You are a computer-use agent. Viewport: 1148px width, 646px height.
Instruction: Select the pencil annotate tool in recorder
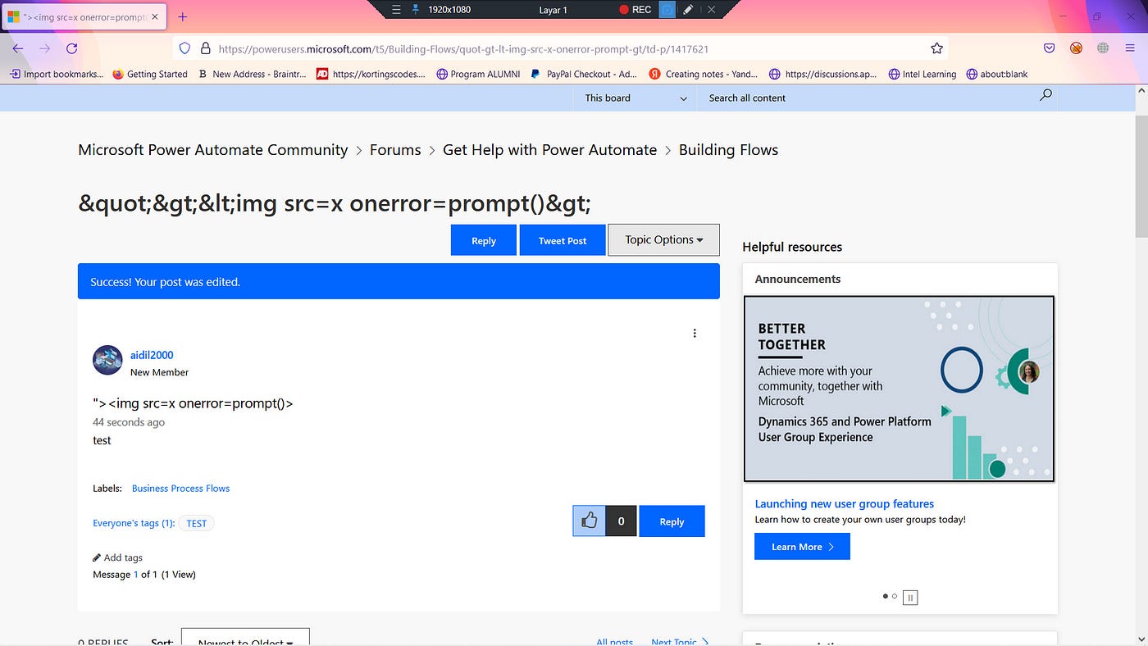point(689,10)
